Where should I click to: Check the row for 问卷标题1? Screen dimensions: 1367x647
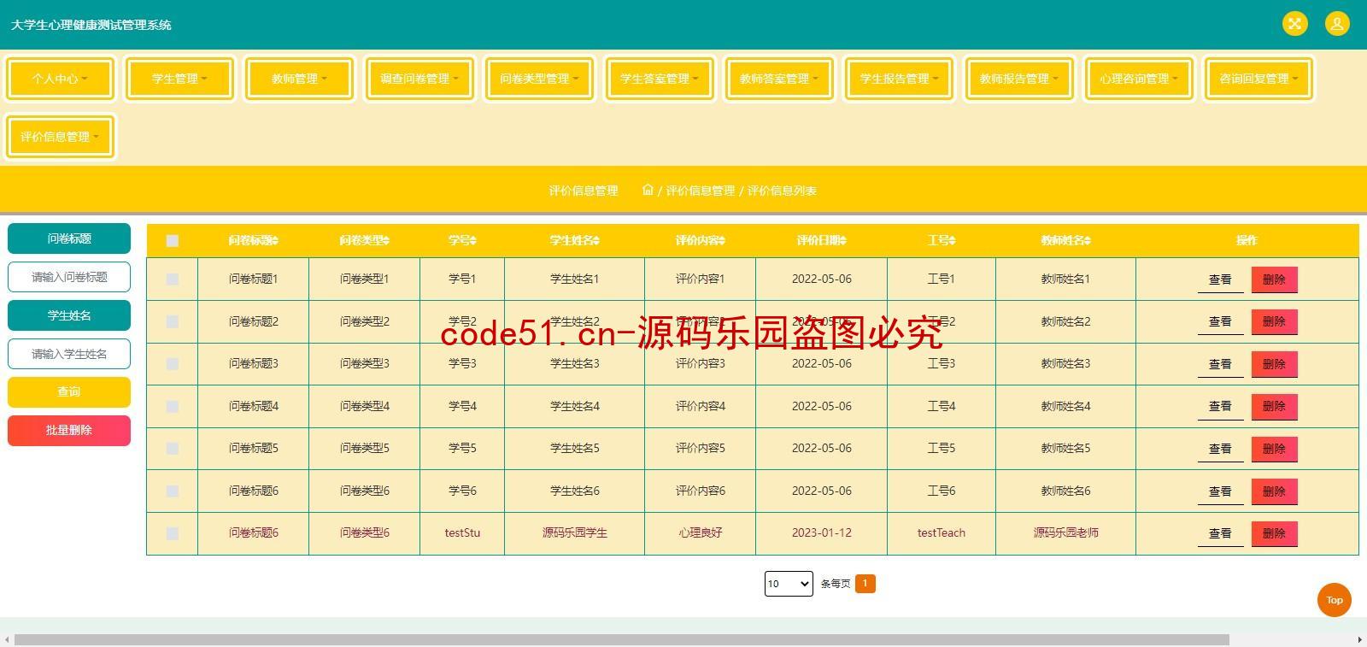click(173, 279)
